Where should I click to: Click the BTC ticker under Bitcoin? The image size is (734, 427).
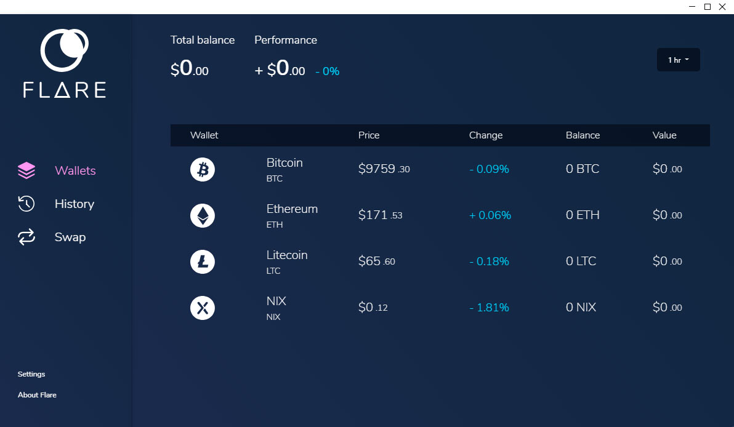coord(274,178)
